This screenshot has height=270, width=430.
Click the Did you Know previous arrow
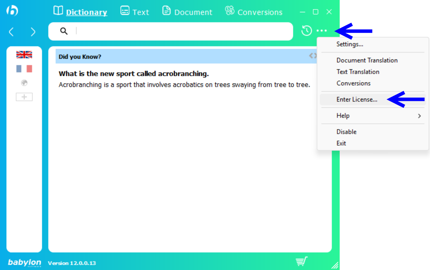point(311,55)
